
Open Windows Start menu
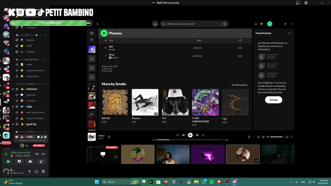(97, 182)
